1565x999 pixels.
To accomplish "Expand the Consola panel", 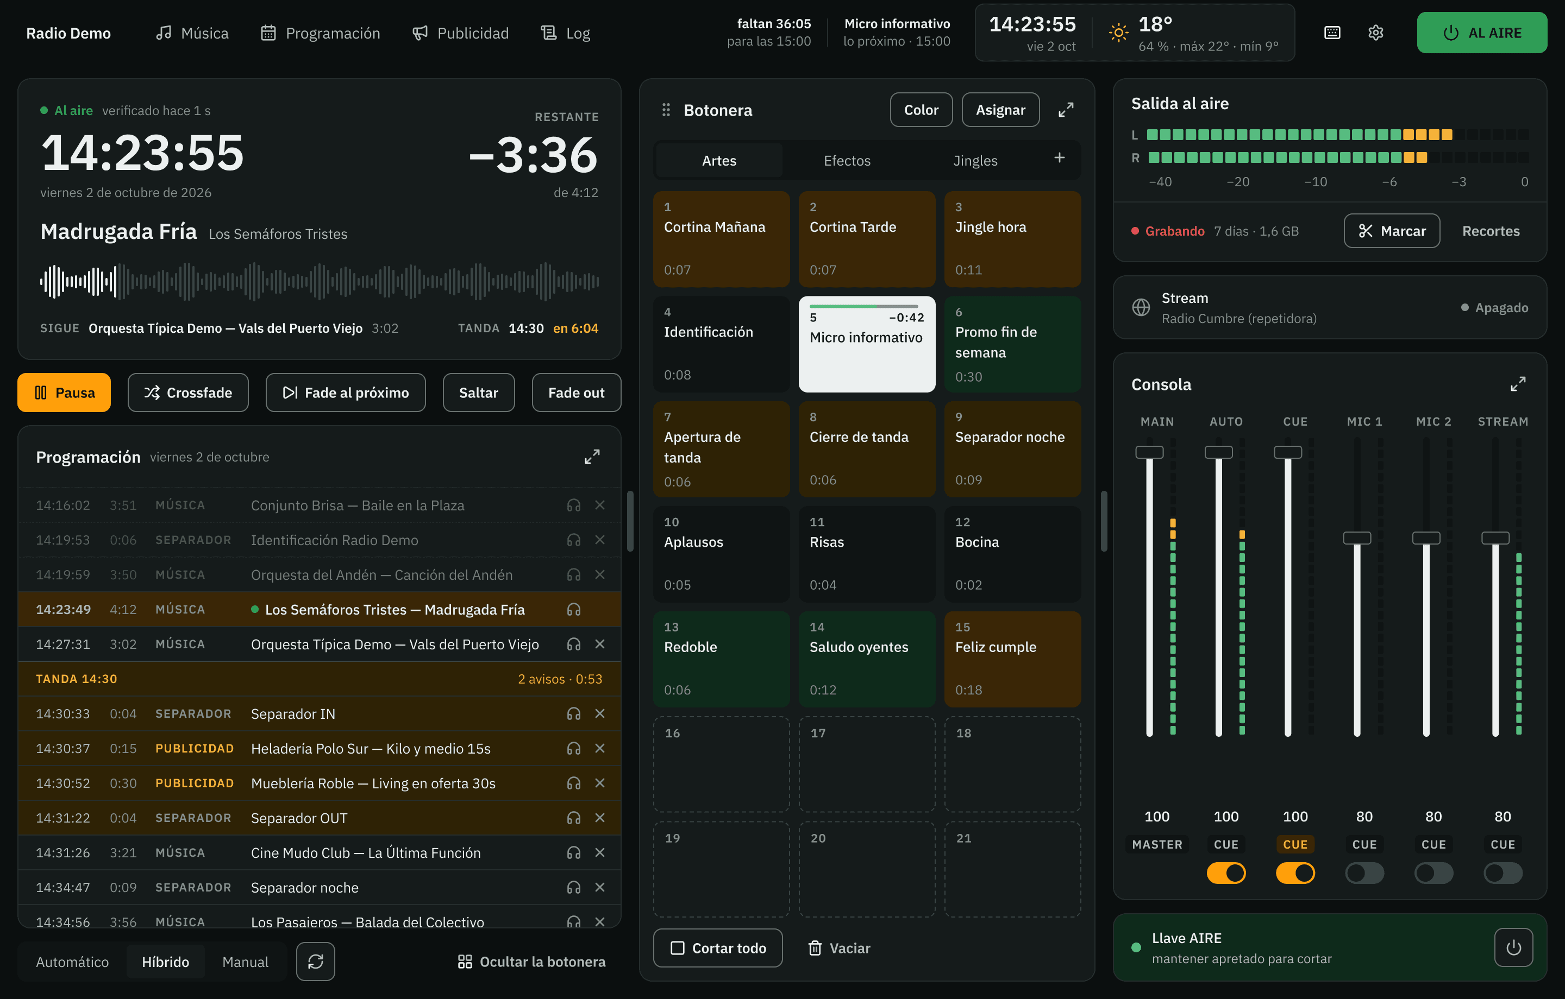I will pyautogui.click(x=1518, y=384).
